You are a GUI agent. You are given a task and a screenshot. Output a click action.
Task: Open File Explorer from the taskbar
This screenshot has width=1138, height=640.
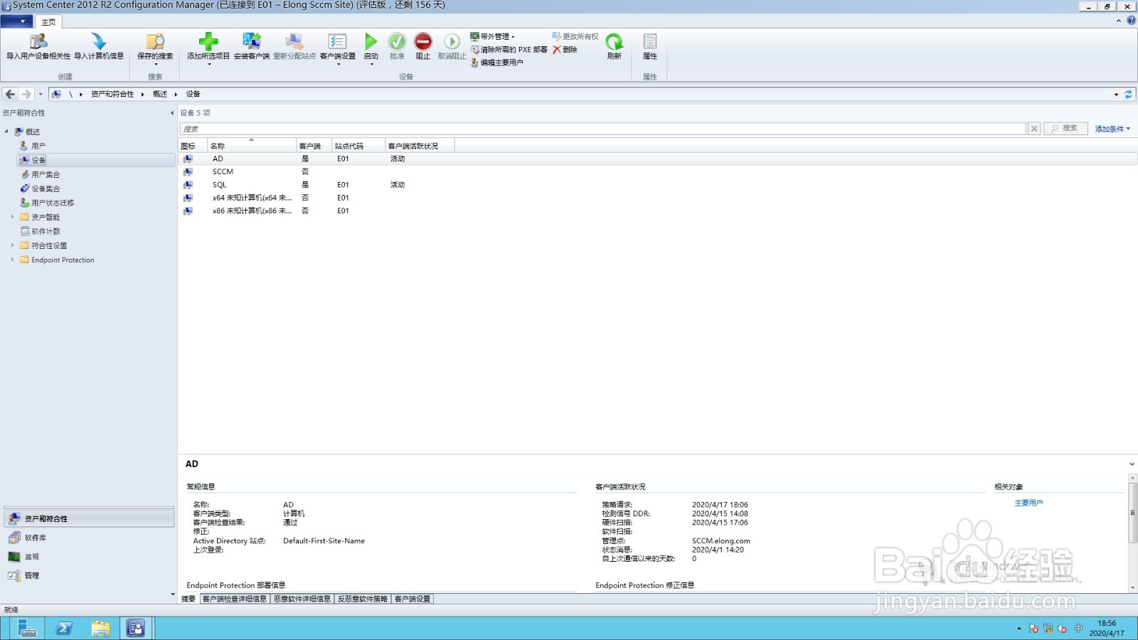tap(100, 628)
